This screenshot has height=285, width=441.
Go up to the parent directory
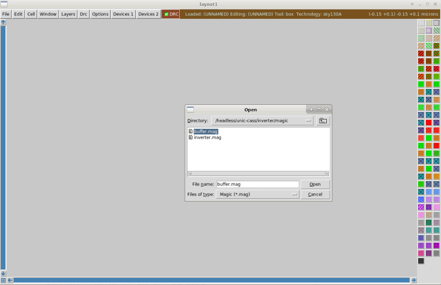coord(323,121)
